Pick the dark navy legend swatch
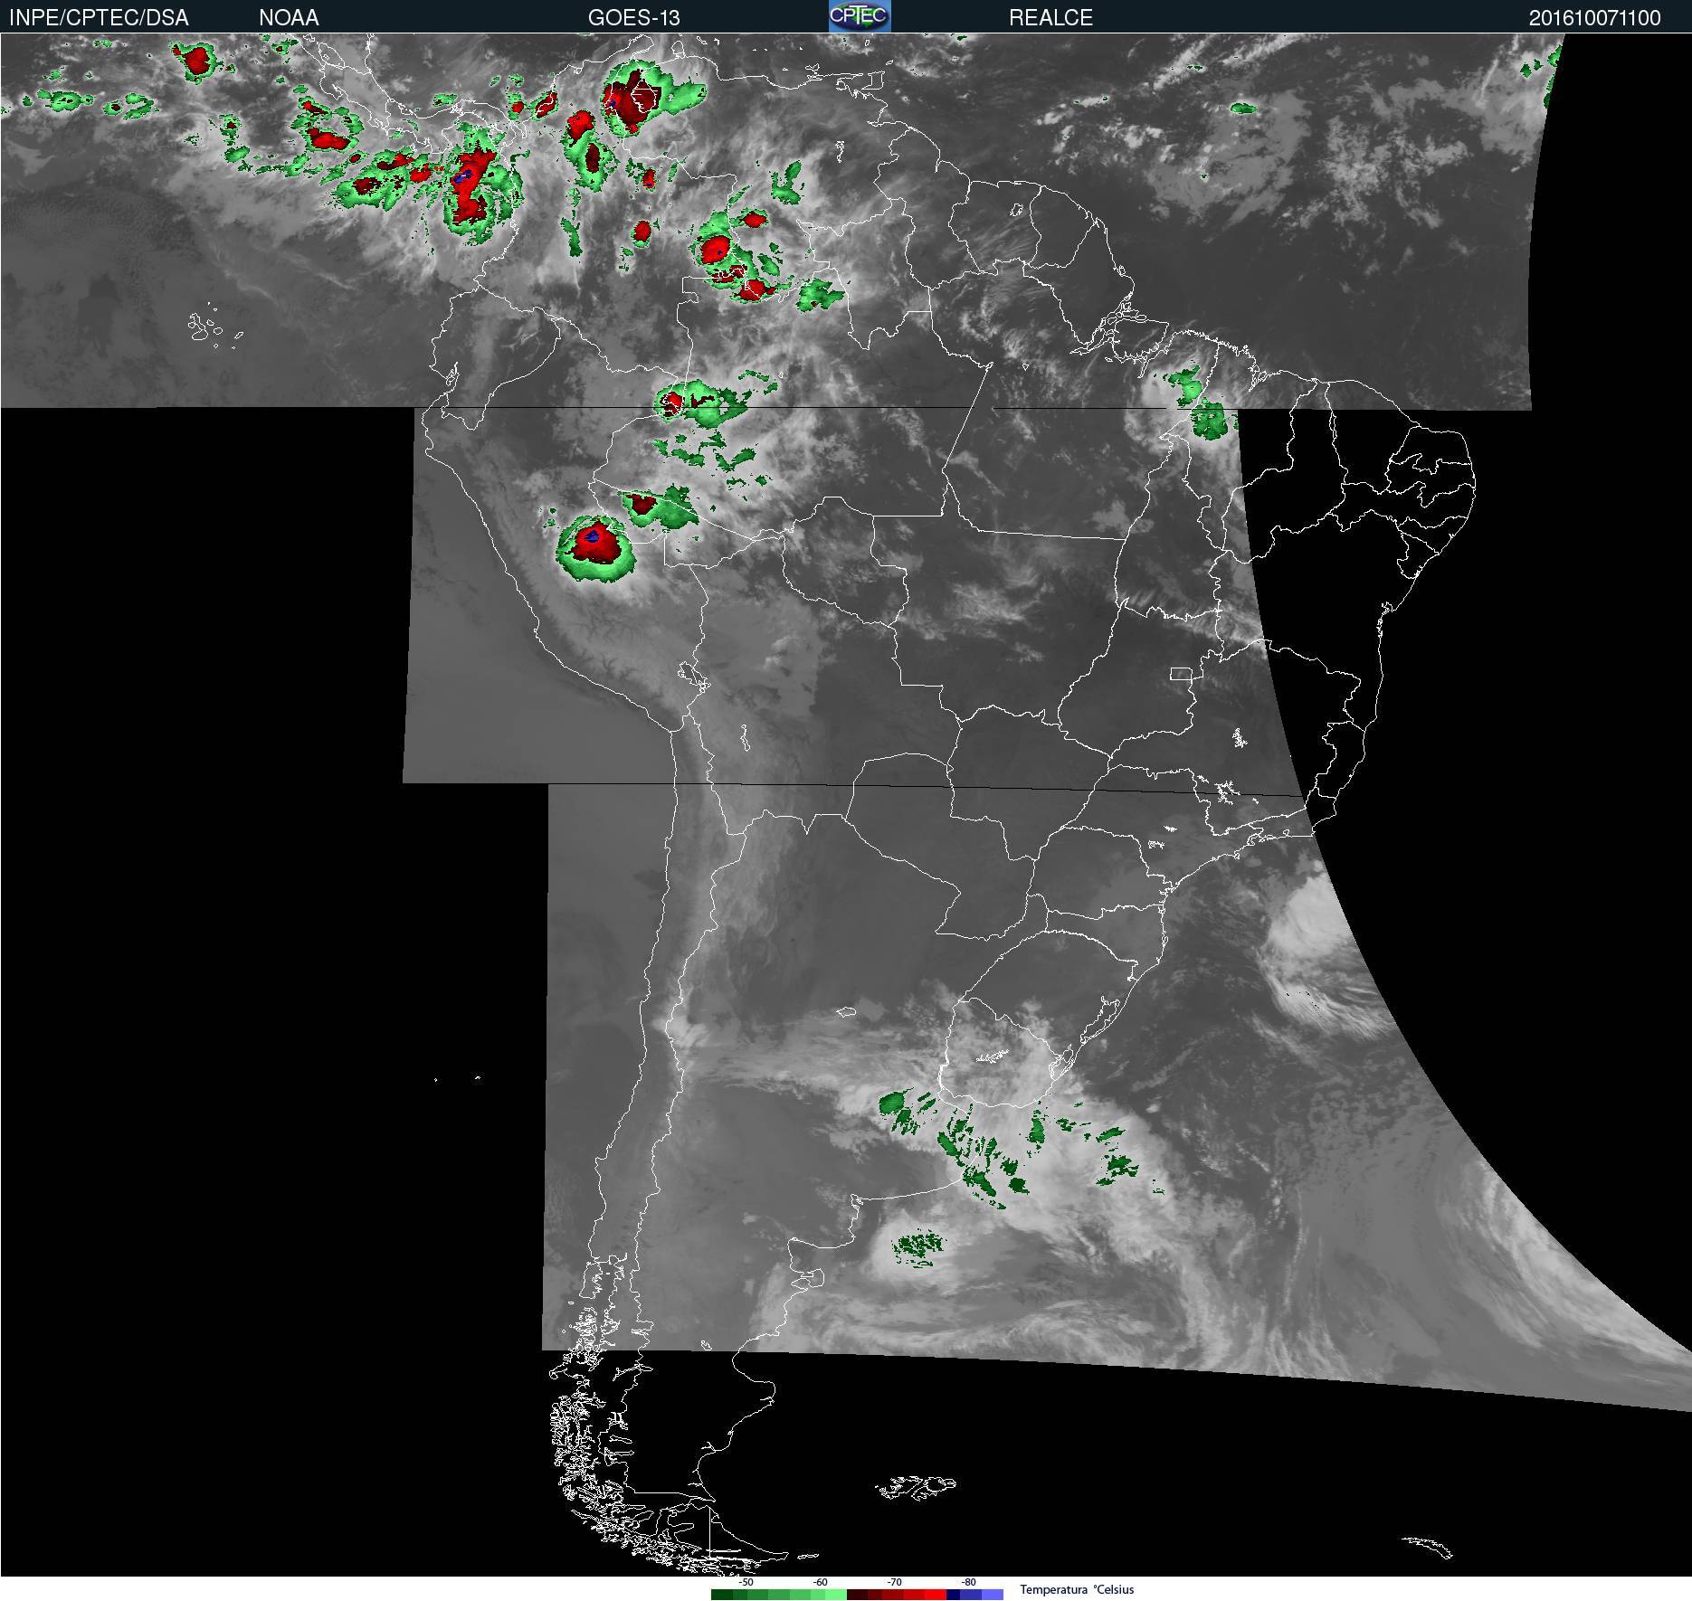 (x=953, y=1595)
